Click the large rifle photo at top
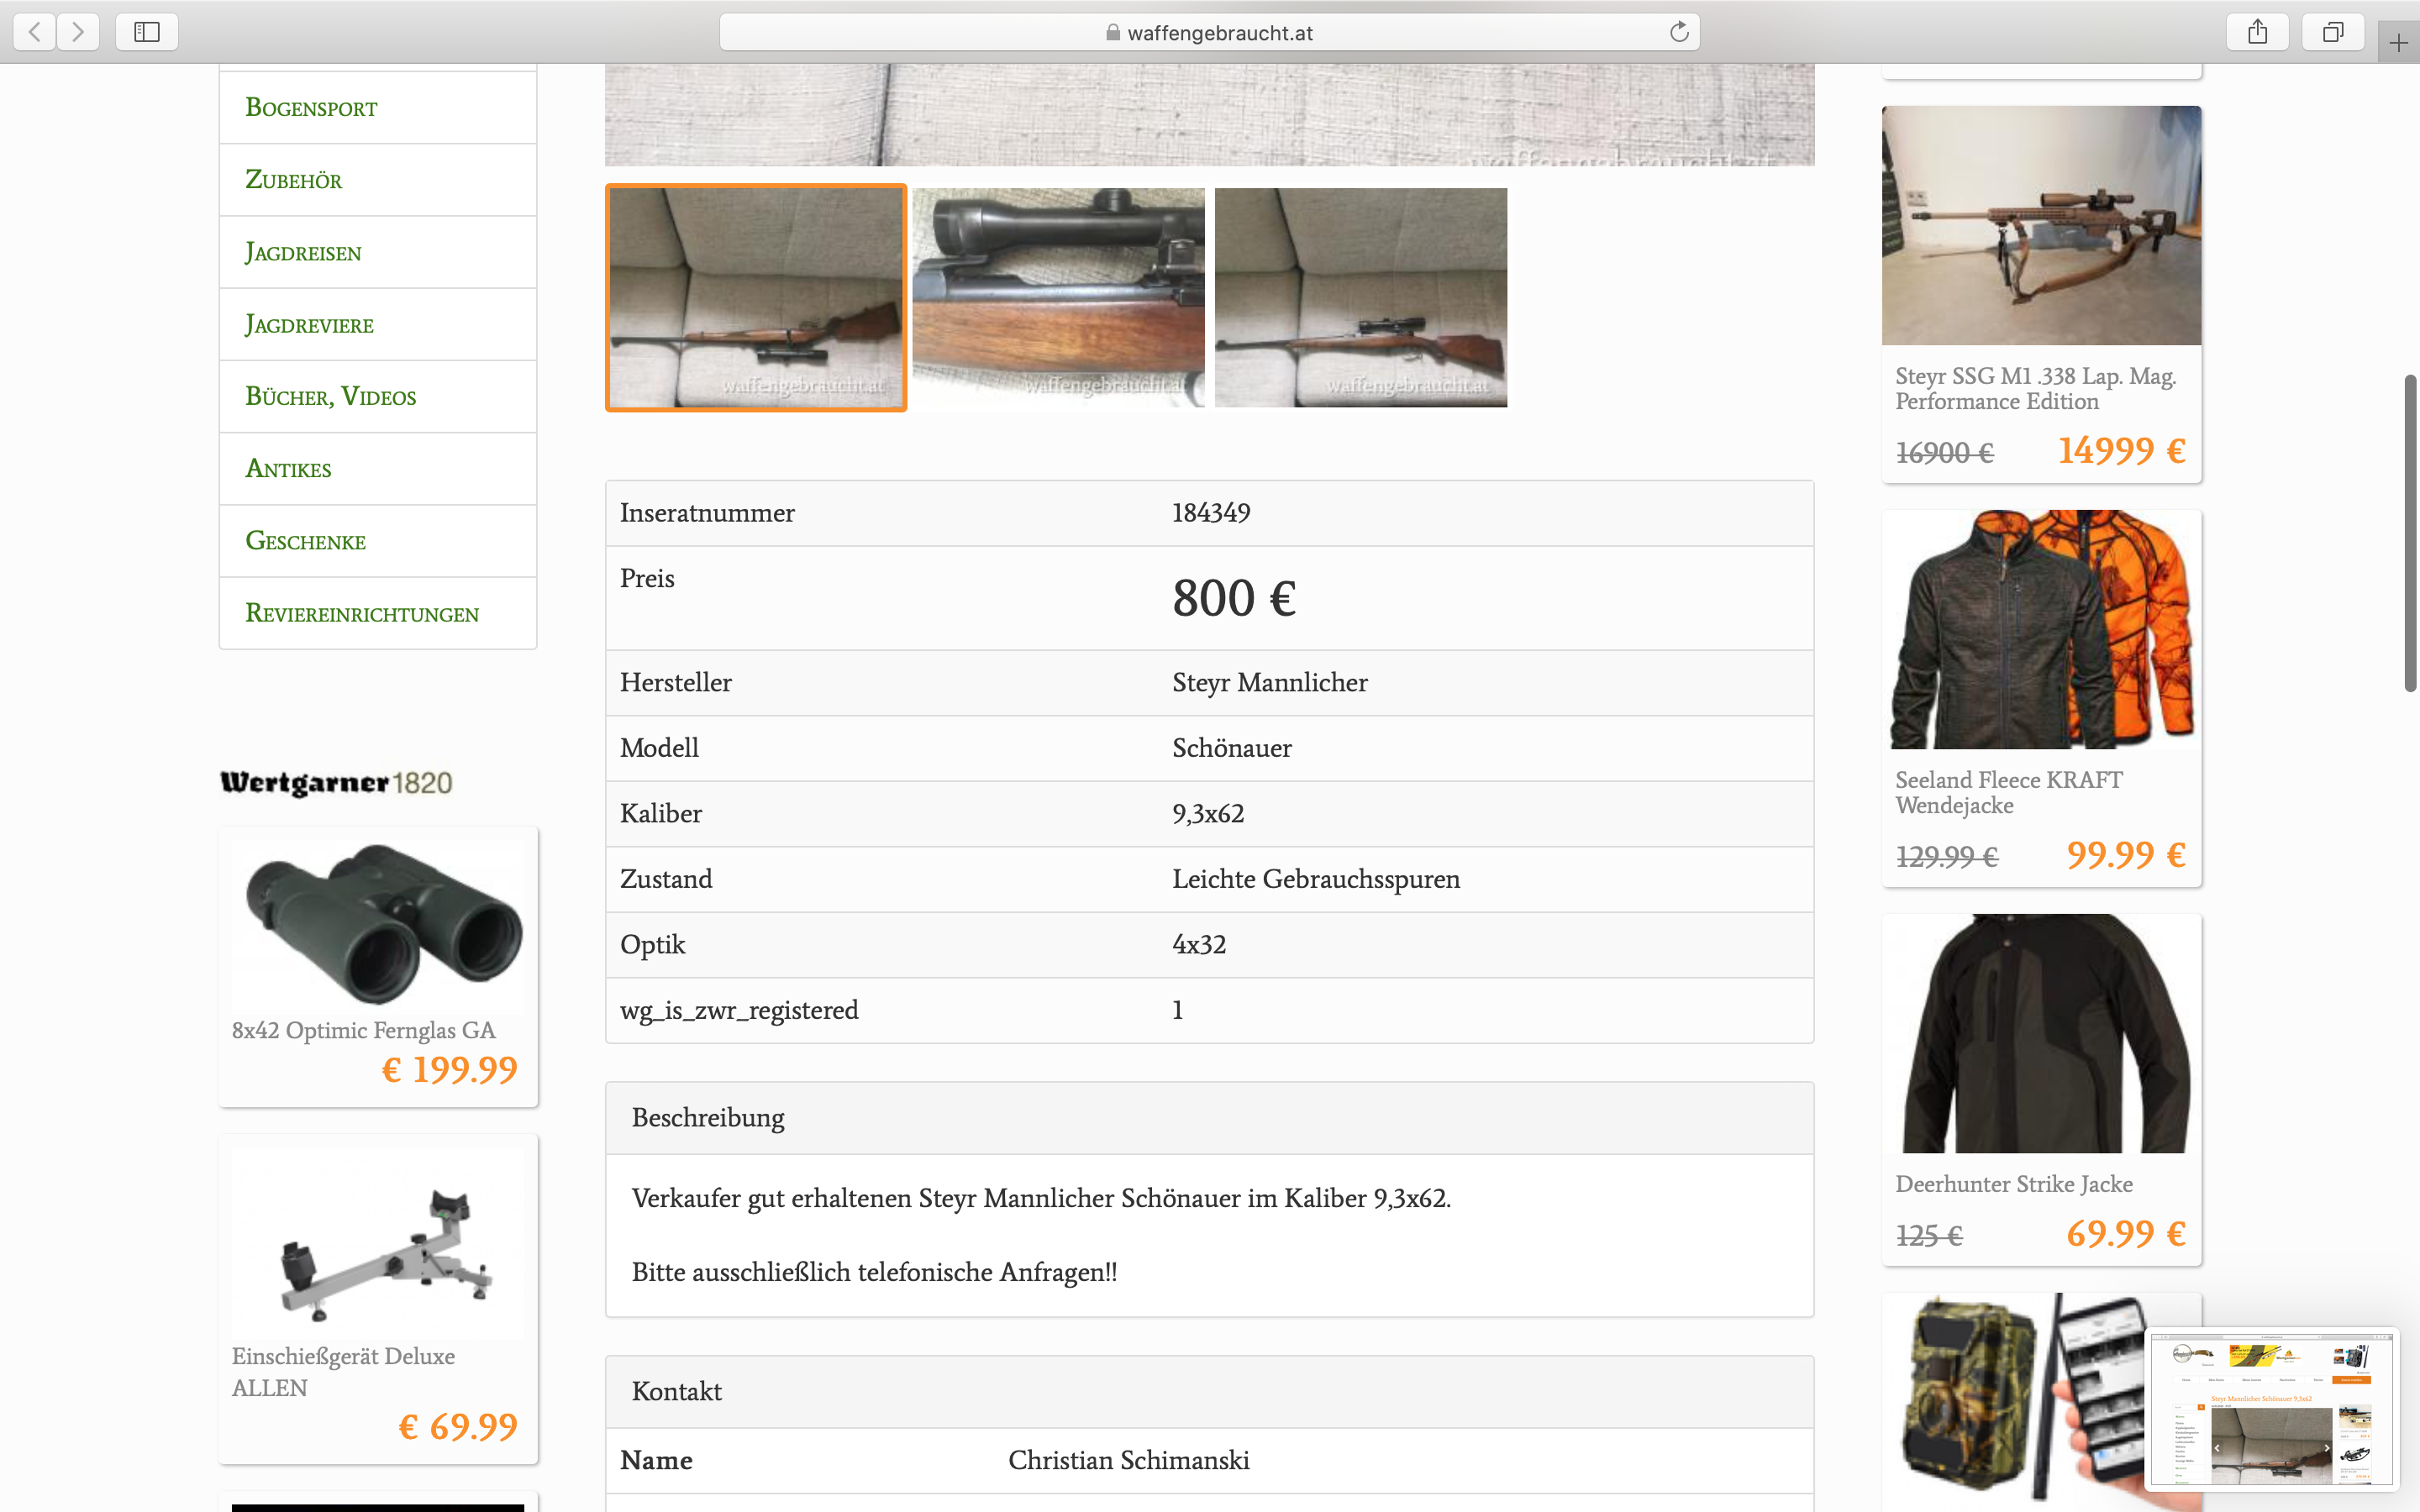Screen dimensions: 2420x1512 point(1209,114)
